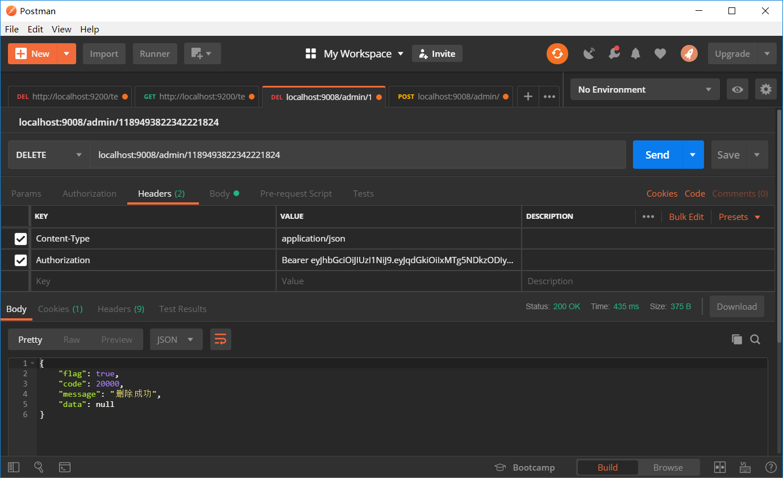Click the Download response button
Image resolution: width=783 pixels, height=478 pixels.
tap(736, 306)
